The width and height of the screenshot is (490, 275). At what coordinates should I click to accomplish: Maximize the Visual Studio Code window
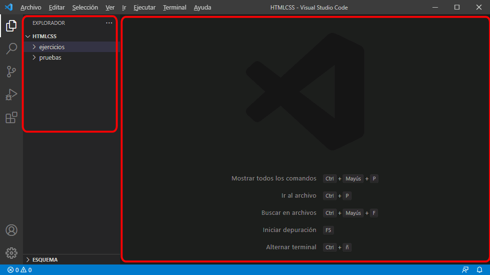(x=457, y=7)
